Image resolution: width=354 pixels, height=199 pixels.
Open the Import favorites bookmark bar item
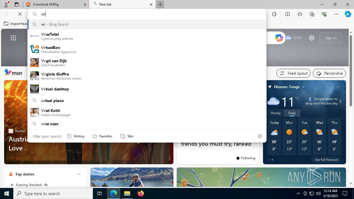point(16,24)
